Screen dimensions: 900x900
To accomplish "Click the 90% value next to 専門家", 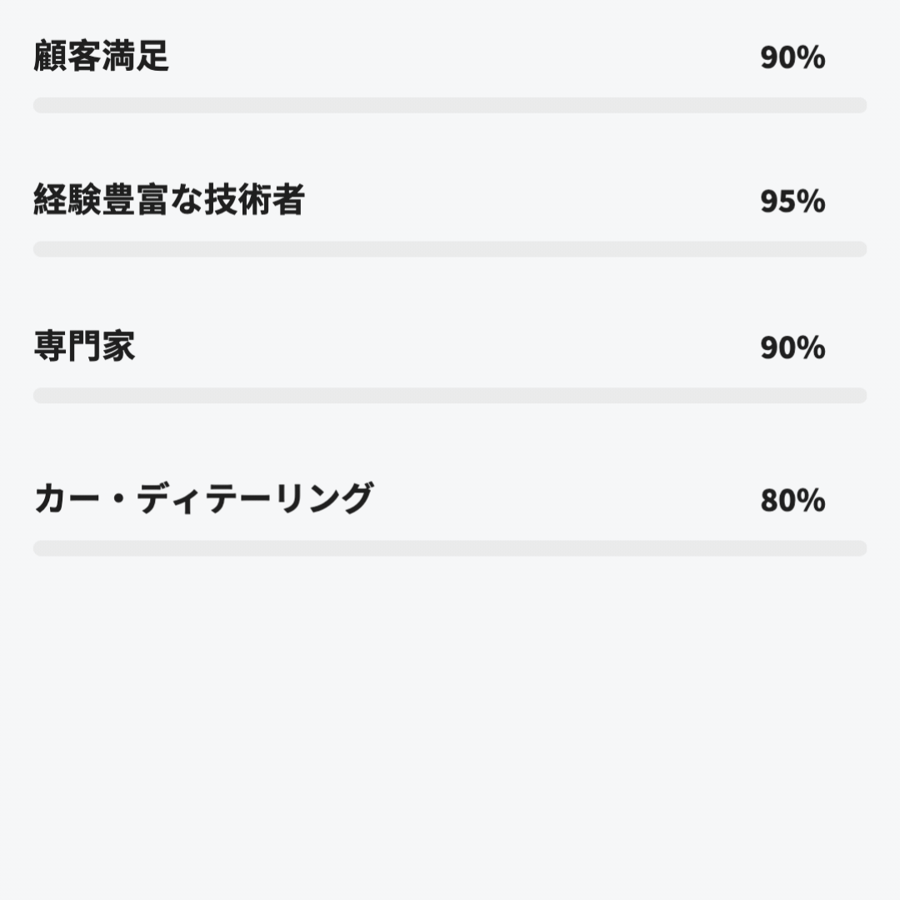I will (x=792, y=347).
